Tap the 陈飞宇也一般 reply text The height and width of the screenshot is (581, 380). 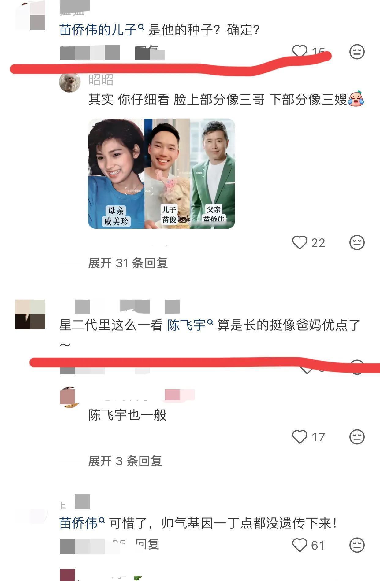pyautogui.click(x=127, y=415)
